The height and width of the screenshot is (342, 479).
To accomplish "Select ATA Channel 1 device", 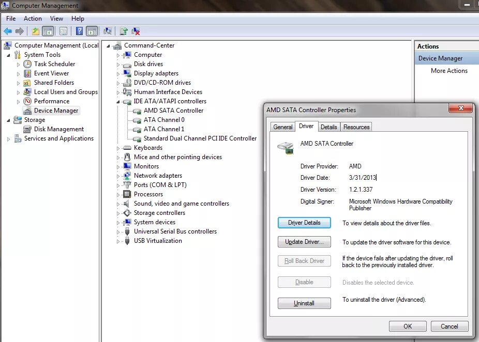I will [164, 129].
